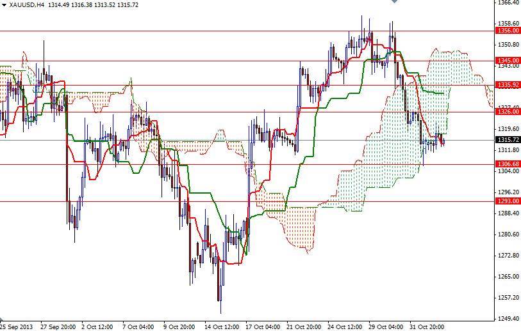Click the 1296.20 price axis value
The width and height of the screenshot is (521, 331).
point(508,192)
